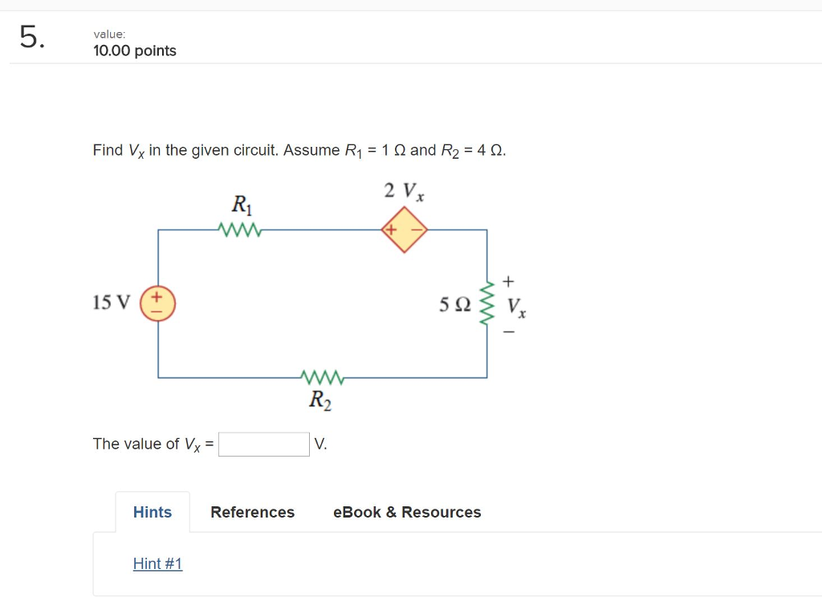Click the 15 V voltage source circle

pyautogui.click(x=157, y=303)
